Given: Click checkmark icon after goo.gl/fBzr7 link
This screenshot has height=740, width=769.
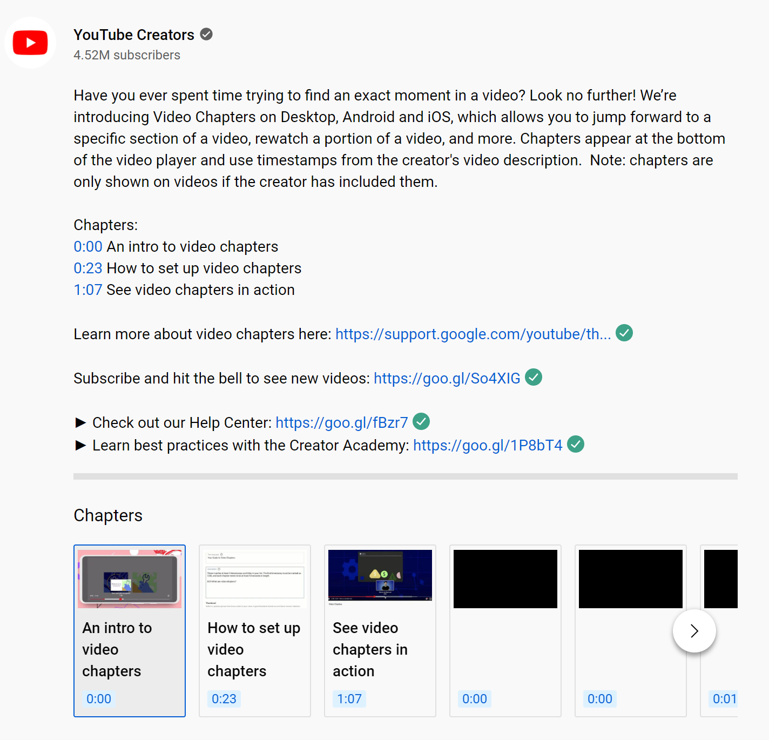Looking at the screenshot, I should 421,422.
